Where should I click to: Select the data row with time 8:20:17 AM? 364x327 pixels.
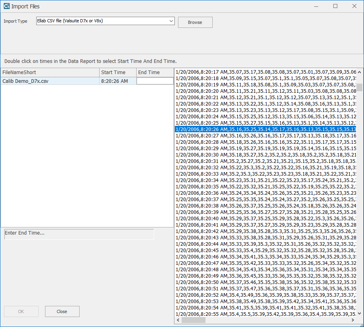click(x=266, y=72)
